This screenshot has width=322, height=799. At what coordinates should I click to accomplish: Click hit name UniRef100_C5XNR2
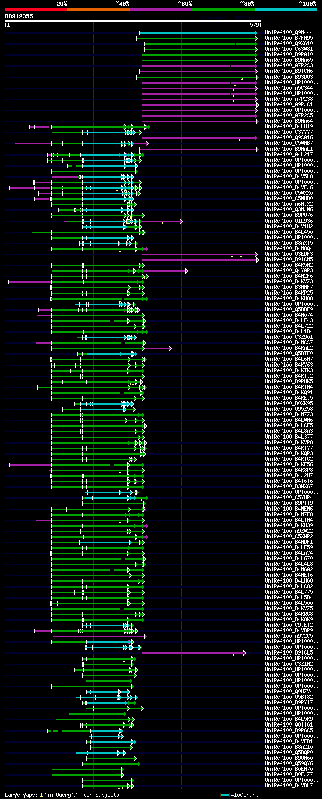point(289,537)
